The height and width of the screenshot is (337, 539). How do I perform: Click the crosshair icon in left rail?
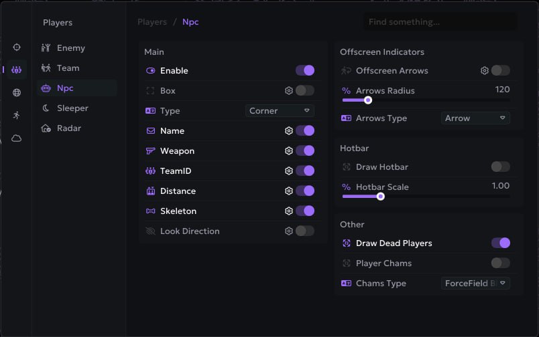pyautogui.click(x=17, y=47)
